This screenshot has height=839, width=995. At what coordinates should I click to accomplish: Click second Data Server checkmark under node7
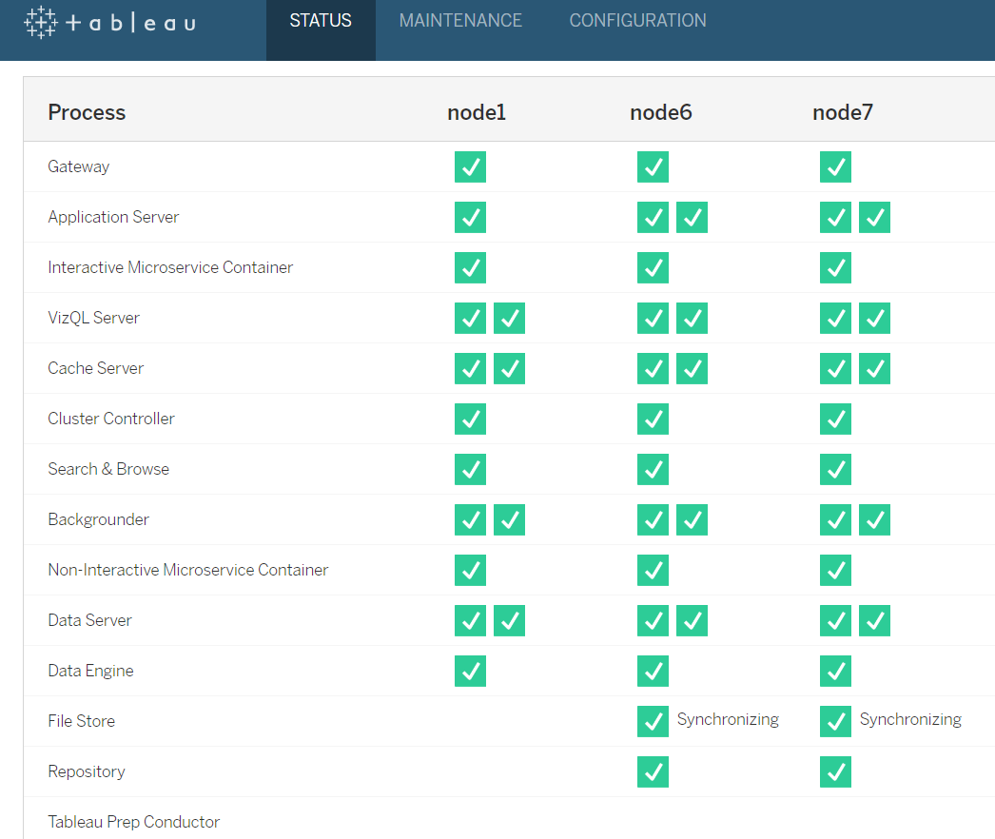coord(874,620)
